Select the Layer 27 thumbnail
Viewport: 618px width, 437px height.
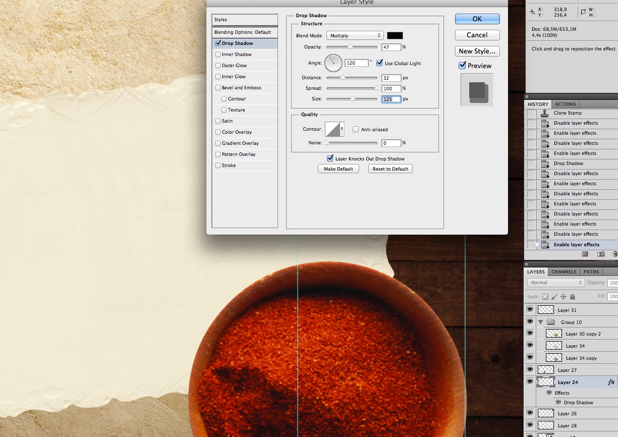(x=546, y=370)
